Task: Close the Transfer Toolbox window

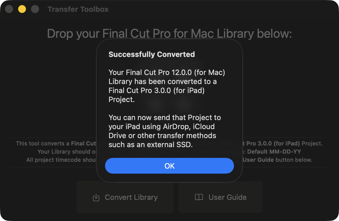Action: coord(9,9)
